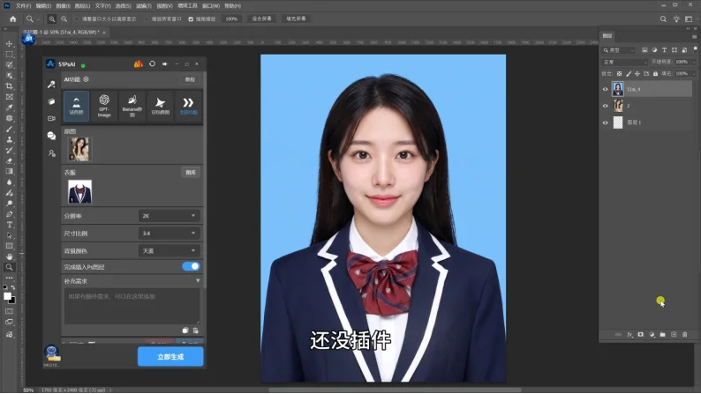Select the Move tool in toolbar

(x=9, y=44)
